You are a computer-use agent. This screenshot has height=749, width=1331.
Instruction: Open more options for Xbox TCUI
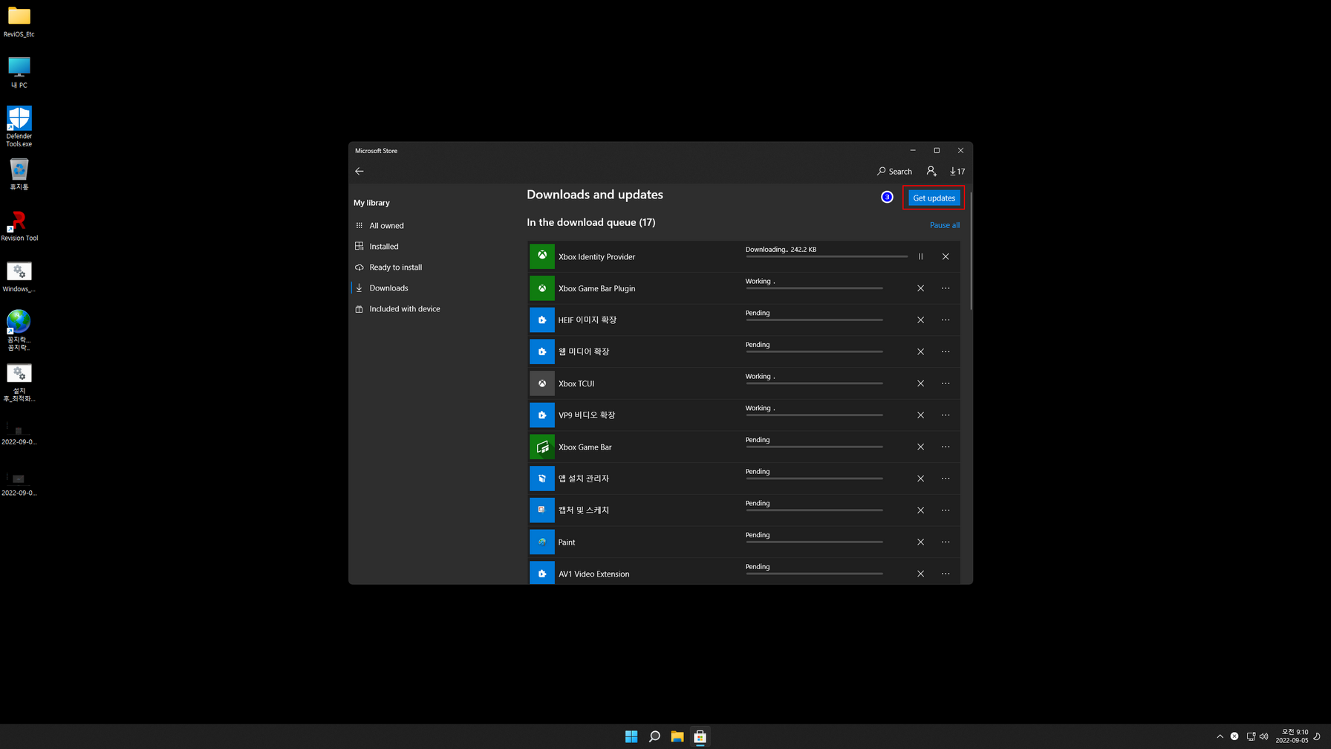click(x=946, y=383)
